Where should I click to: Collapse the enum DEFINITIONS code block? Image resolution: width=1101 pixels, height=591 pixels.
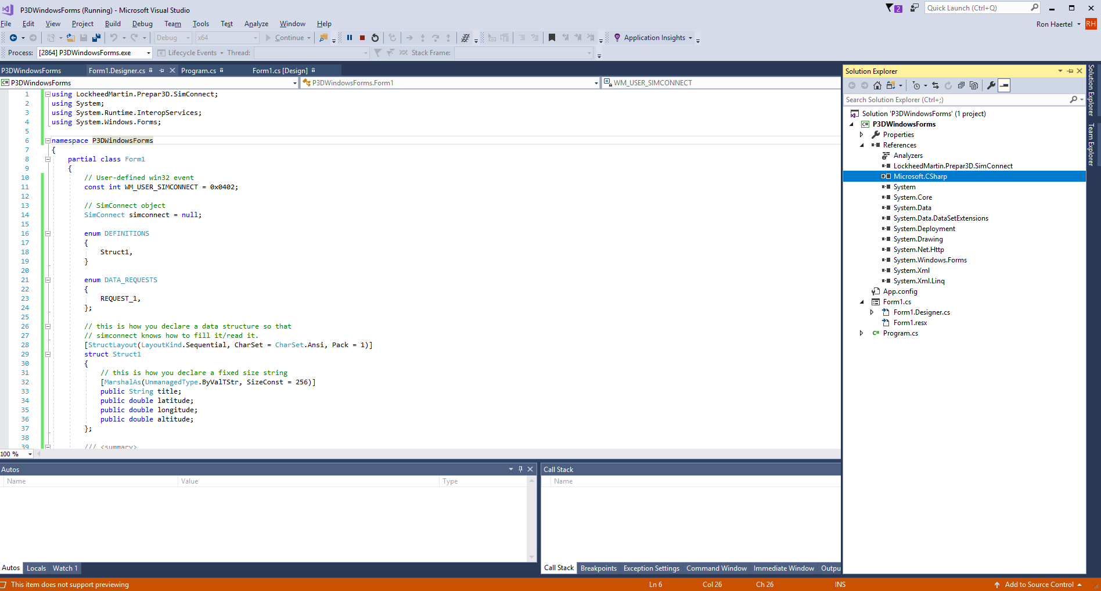point(48,233)
